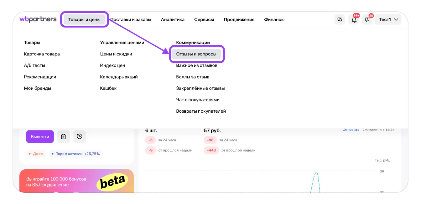Viewport: 421px width, 204px height.
Task: Expand the Финансы menu
Action: [x=274, y=19]
